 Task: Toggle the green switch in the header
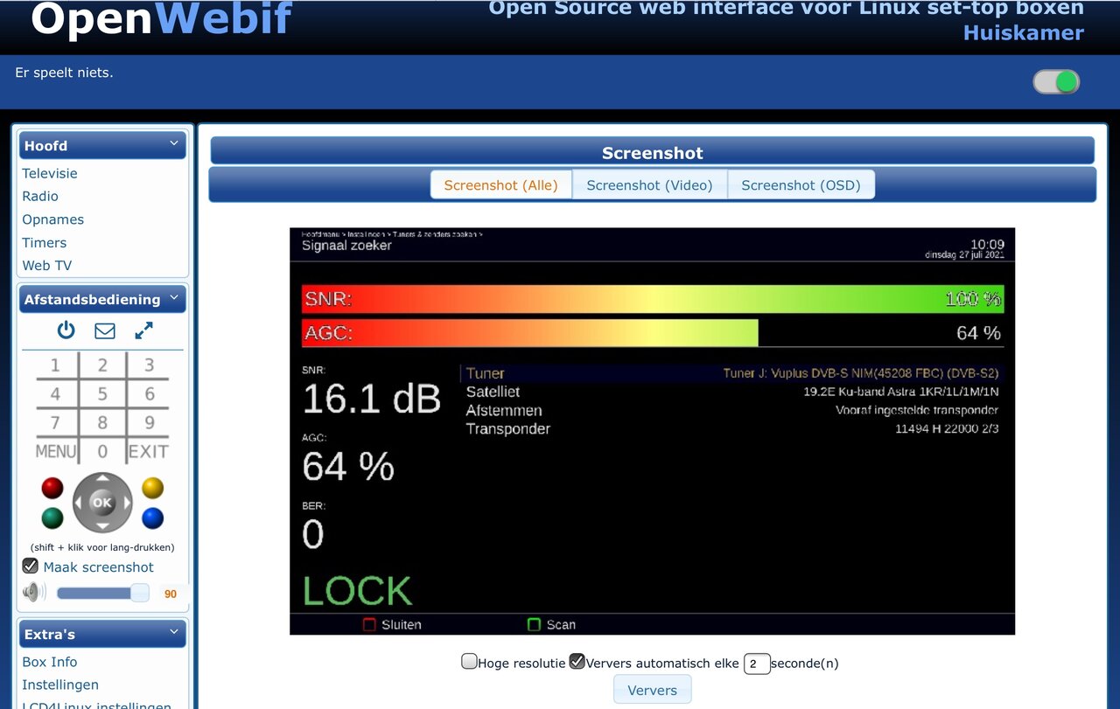pos(1056,82)
